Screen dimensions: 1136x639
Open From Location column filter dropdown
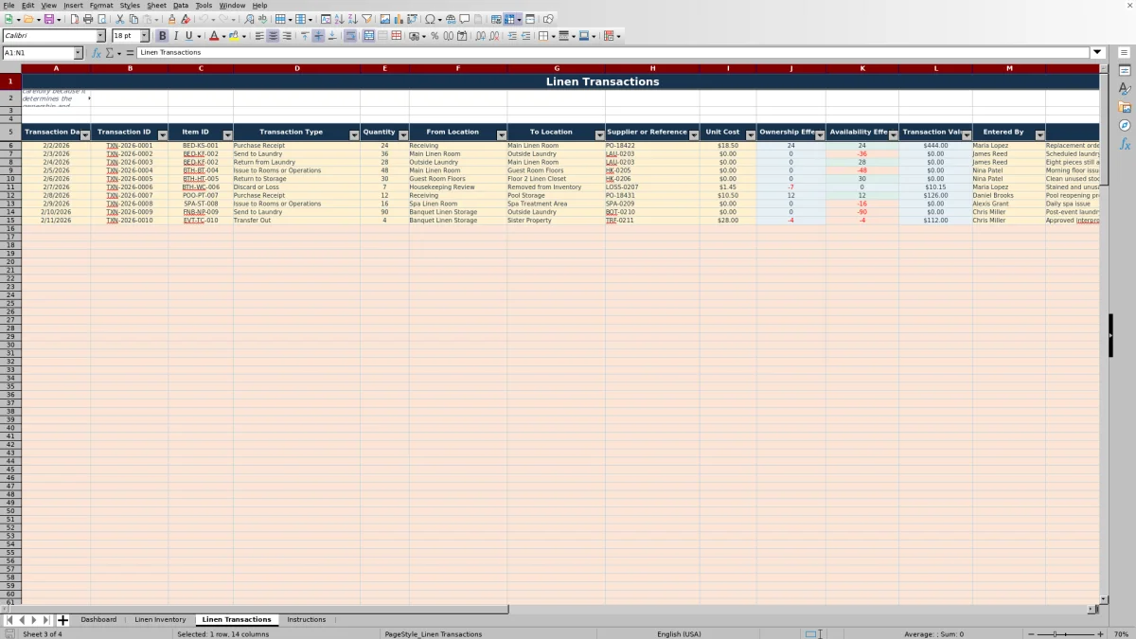[502, 135]
